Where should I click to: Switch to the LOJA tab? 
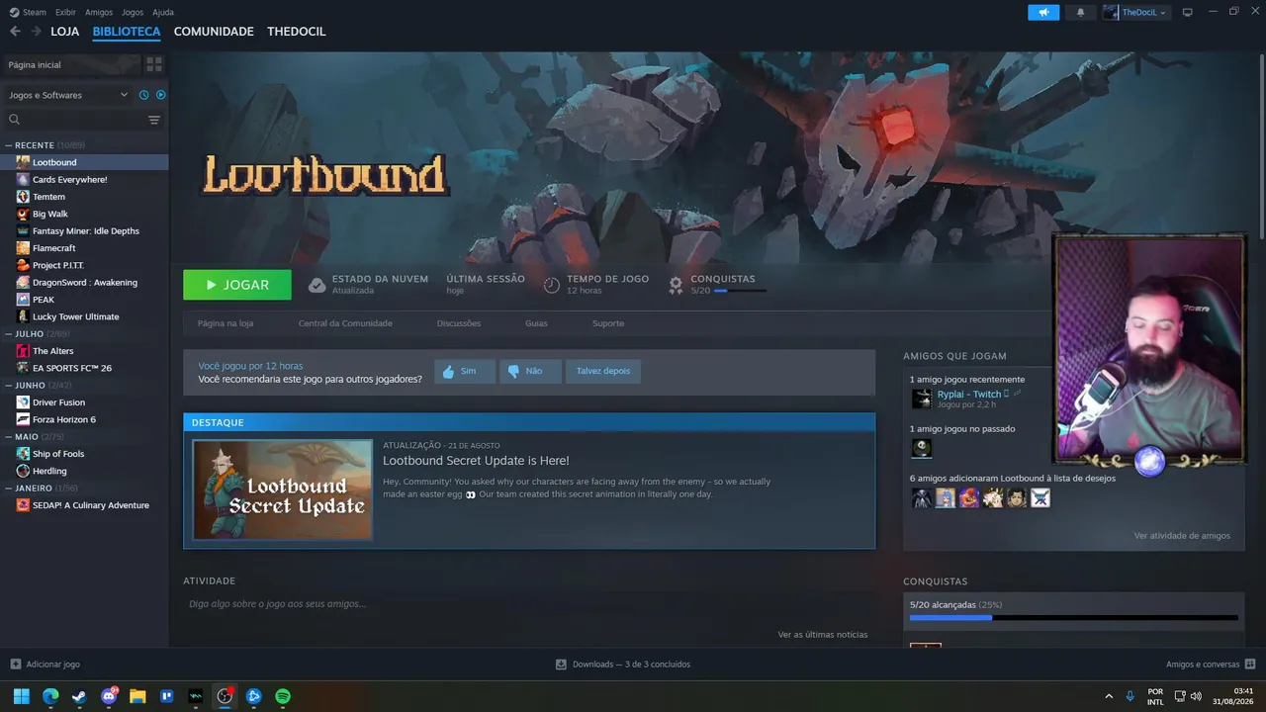(x=65, y=32)
